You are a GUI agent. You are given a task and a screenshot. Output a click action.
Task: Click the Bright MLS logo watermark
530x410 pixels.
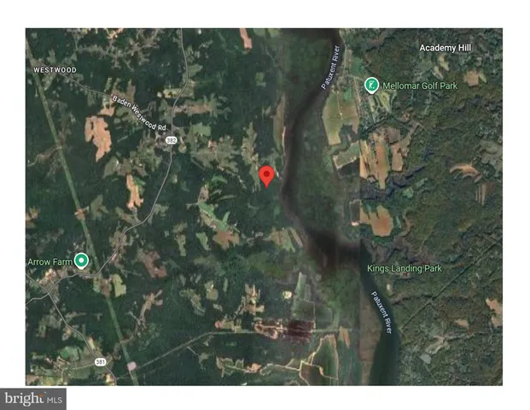(33, 399)
